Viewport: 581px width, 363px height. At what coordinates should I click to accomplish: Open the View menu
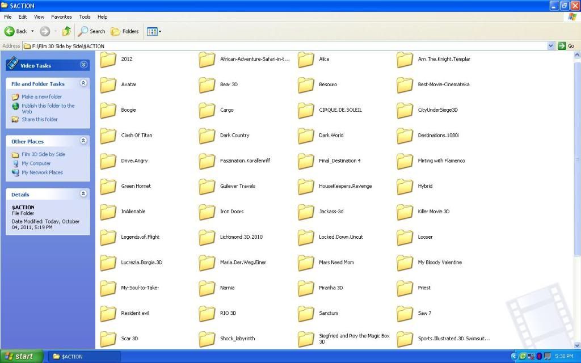pyautogui.click(x=39, y=16)
